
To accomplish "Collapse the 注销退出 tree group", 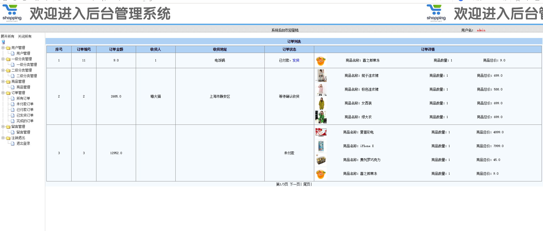I will [x=3, y=138].
